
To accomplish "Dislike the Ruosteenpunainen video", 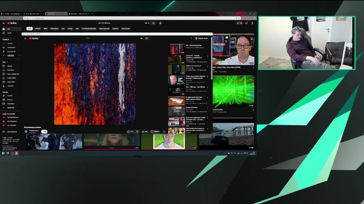I will [x=137, y=131].
